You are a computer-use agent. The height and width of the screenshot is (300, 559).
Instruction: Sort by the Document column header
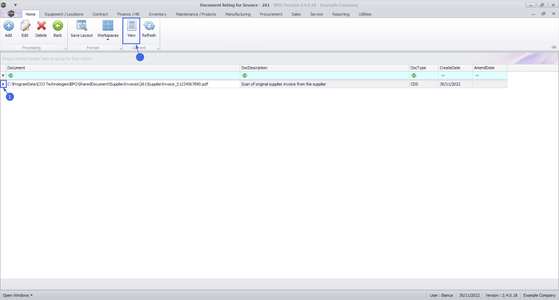point(123,68)
